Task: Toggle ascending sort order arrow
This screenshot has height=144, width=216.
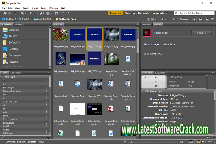Action: coord(193,19)
